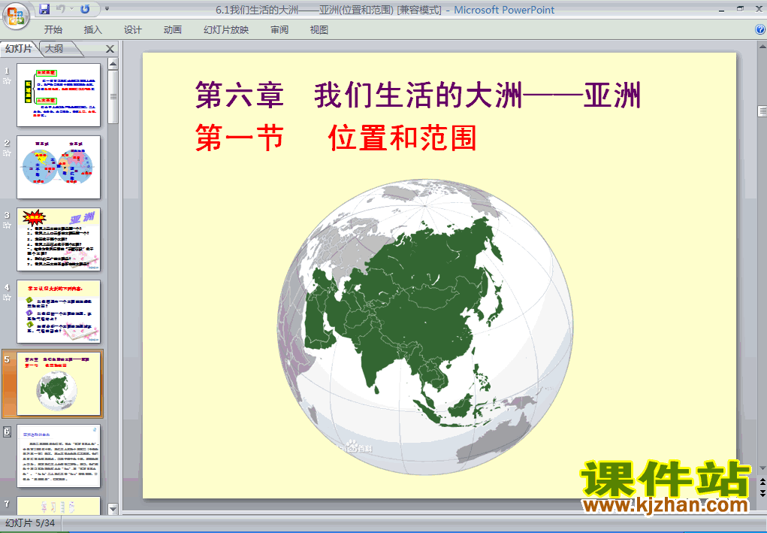Click the thumbnail pane scrollbar thumb
Image resolution: width=767 pixels, height=533 pixels.
113,97
